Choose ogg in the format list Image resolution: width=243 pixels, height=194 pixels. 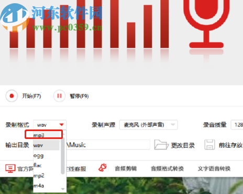pos(47,155)
